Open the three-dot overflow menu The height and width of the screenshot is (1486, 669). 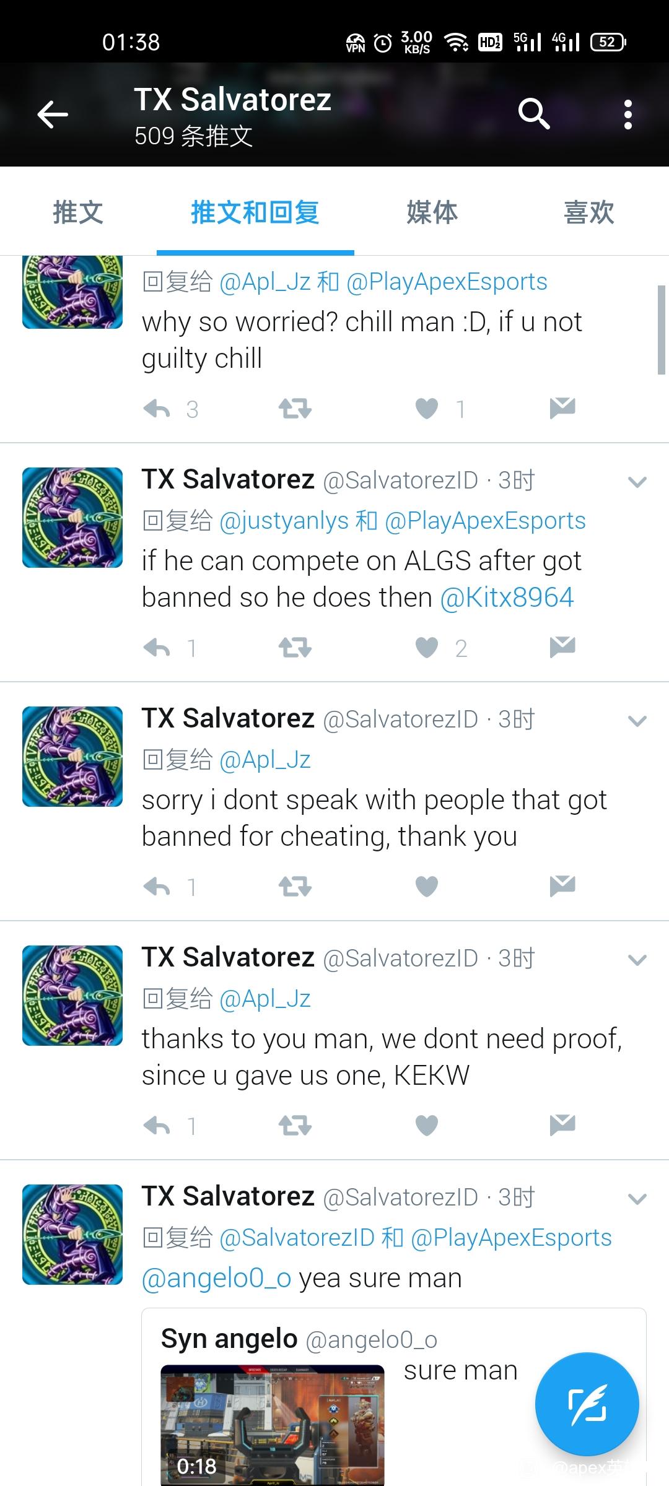click(628, 115)
